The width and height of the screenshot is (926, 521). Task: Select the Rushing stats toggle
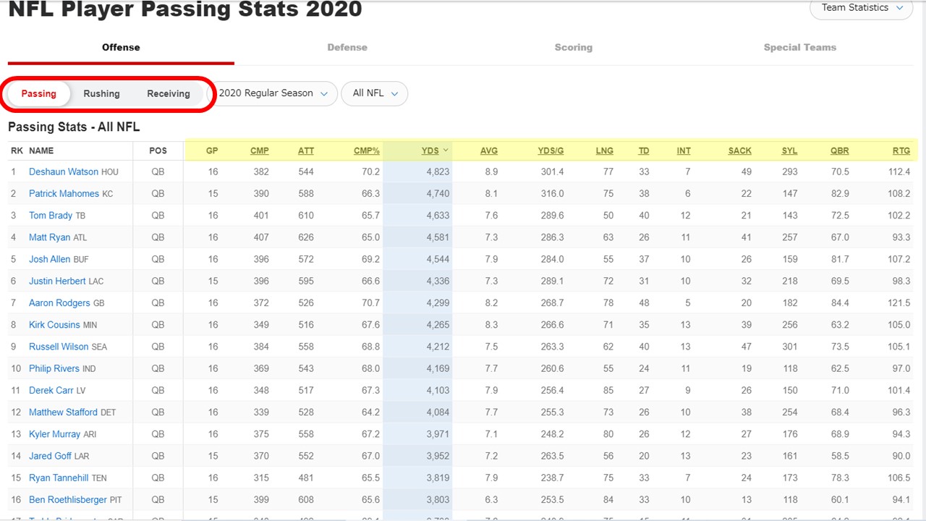(x=101, y=94)
